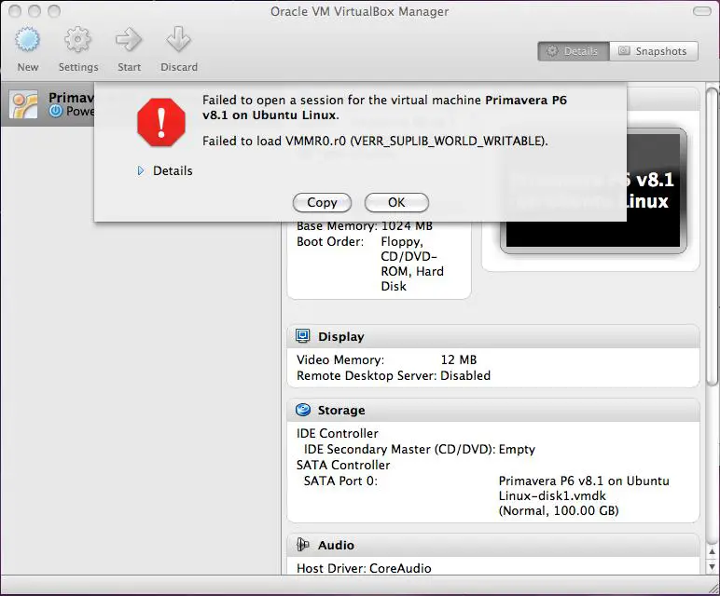This screenshot has width=720, height=596.
Task: Open the Settings gear toolbar icon
Action: [77, 39]
